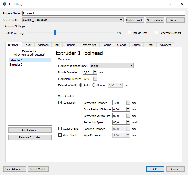Enable the Include Raft checkbox

[x=130, y=33]
